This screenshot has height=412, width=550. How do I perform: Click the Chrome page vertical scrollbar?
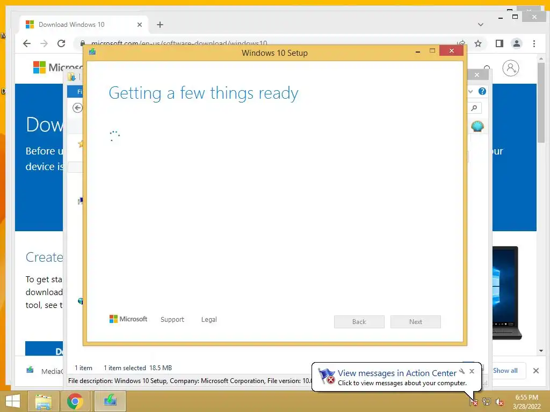541,102
